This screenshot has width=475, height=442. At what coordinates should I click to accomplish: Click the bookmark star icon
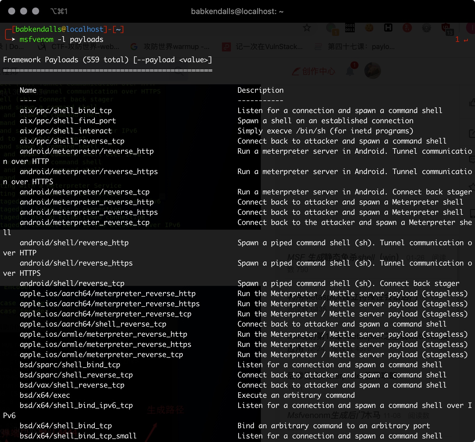click(307, 28)
